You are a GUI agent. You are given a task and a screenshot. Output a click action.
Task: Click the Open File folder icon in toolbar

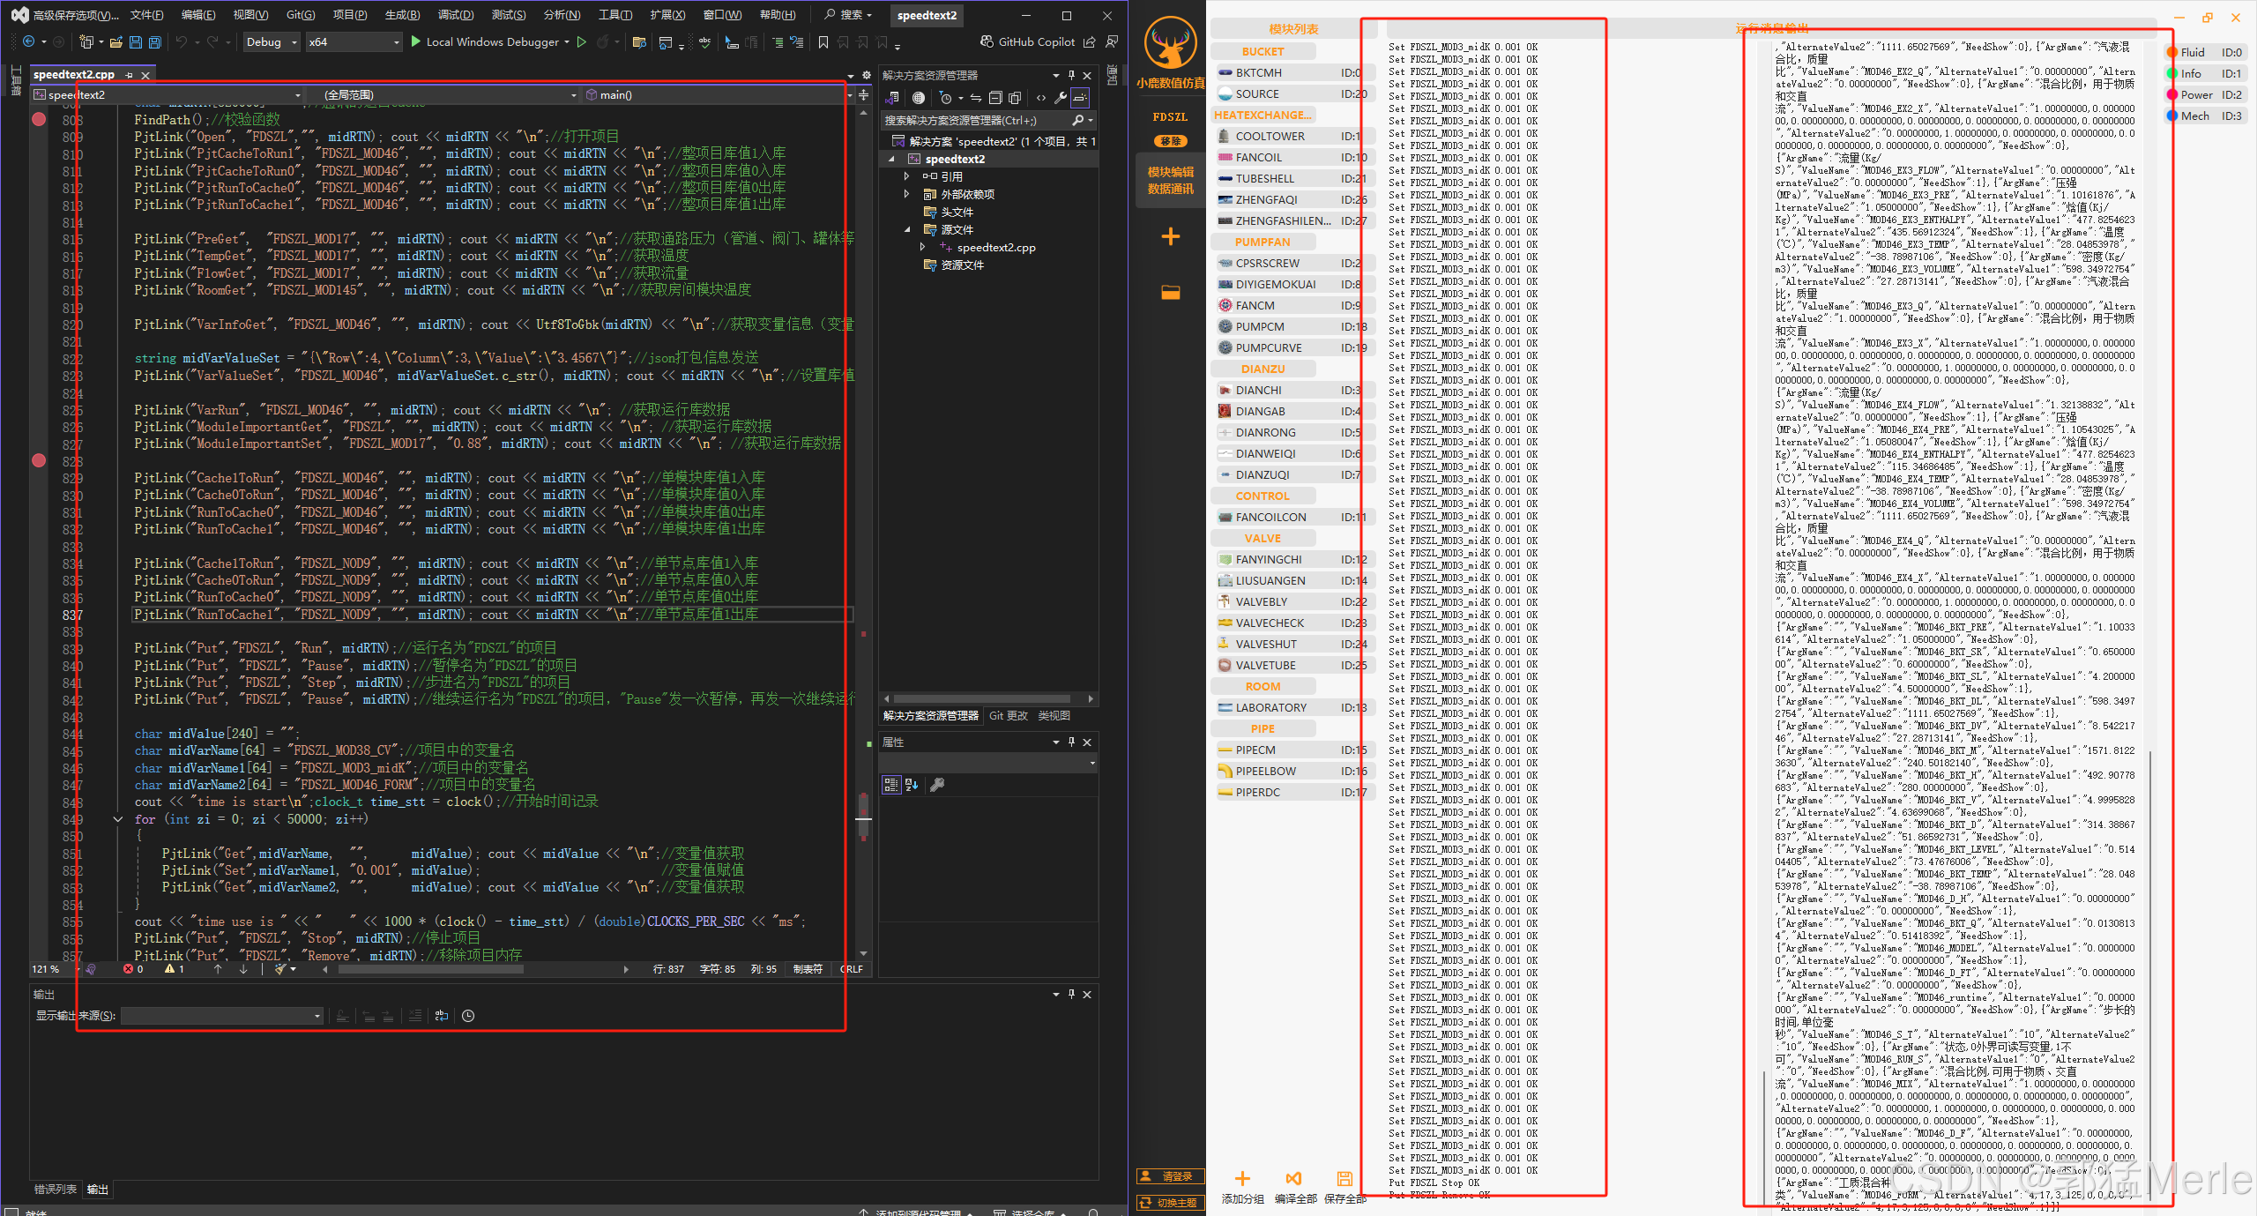115,42
